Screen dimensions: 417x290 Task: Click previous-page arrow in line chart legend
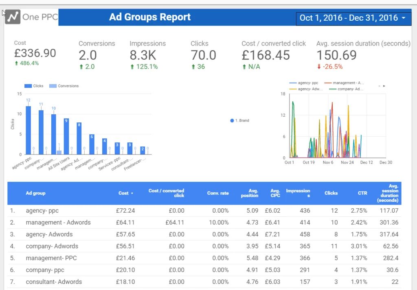coord(378,86)
